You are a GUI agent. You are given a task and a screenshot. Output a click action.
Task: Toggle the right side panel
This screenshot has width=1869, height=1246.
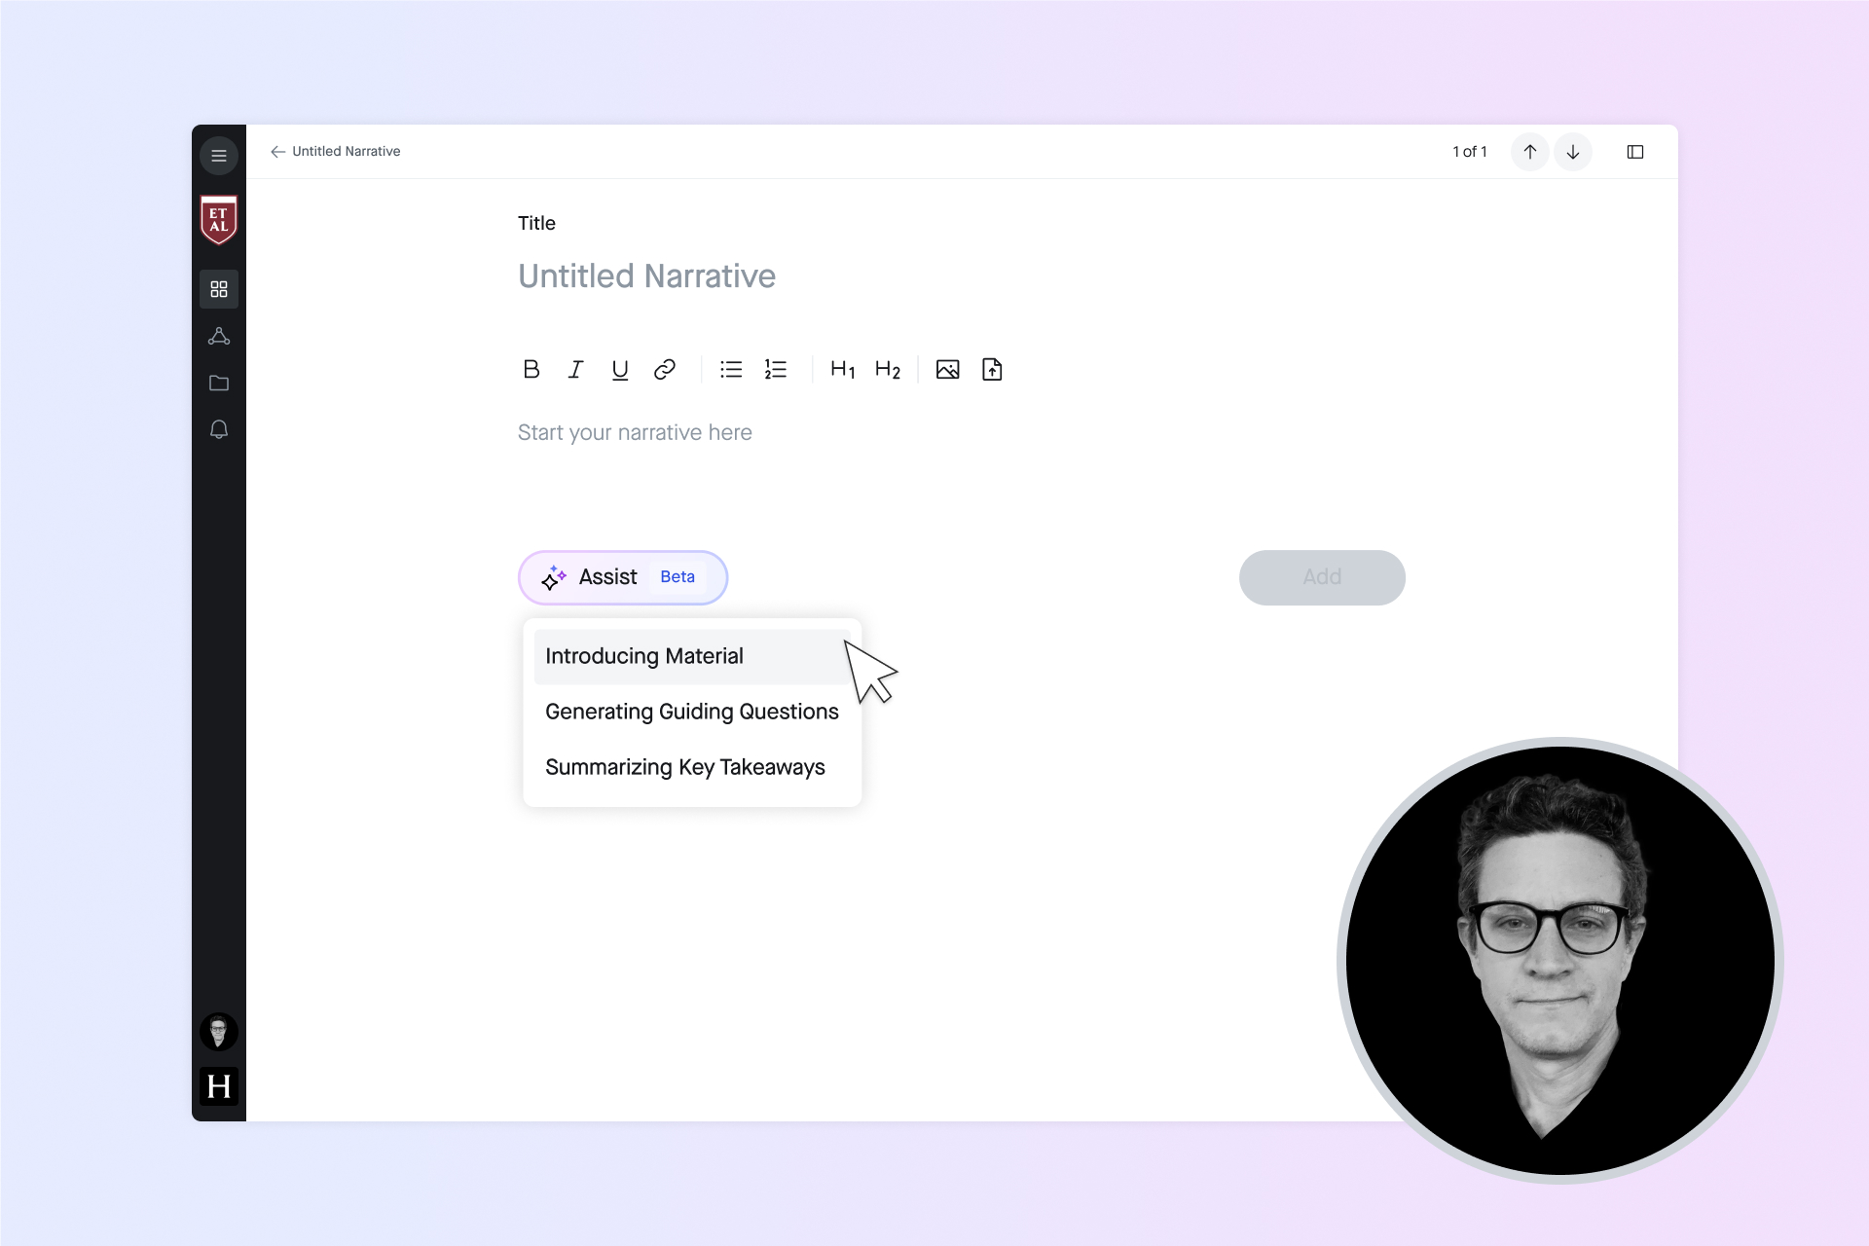click(1635, 152)
